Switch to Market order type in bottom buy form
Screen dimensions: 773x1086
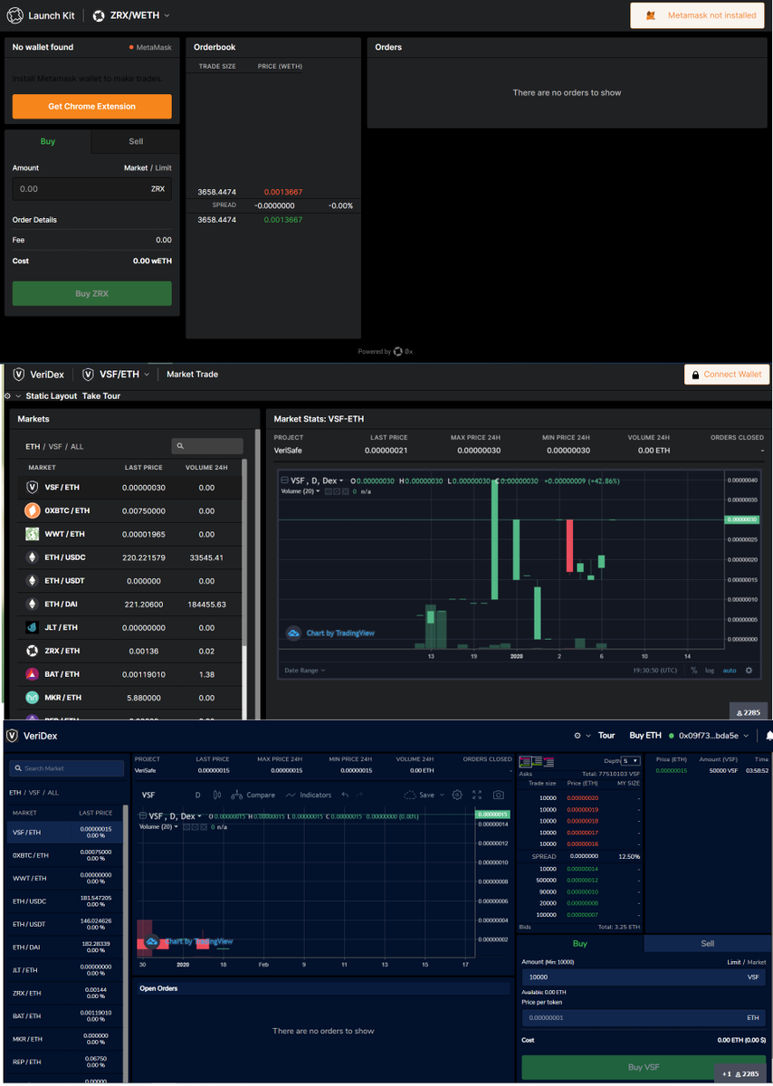pos(757,962)
